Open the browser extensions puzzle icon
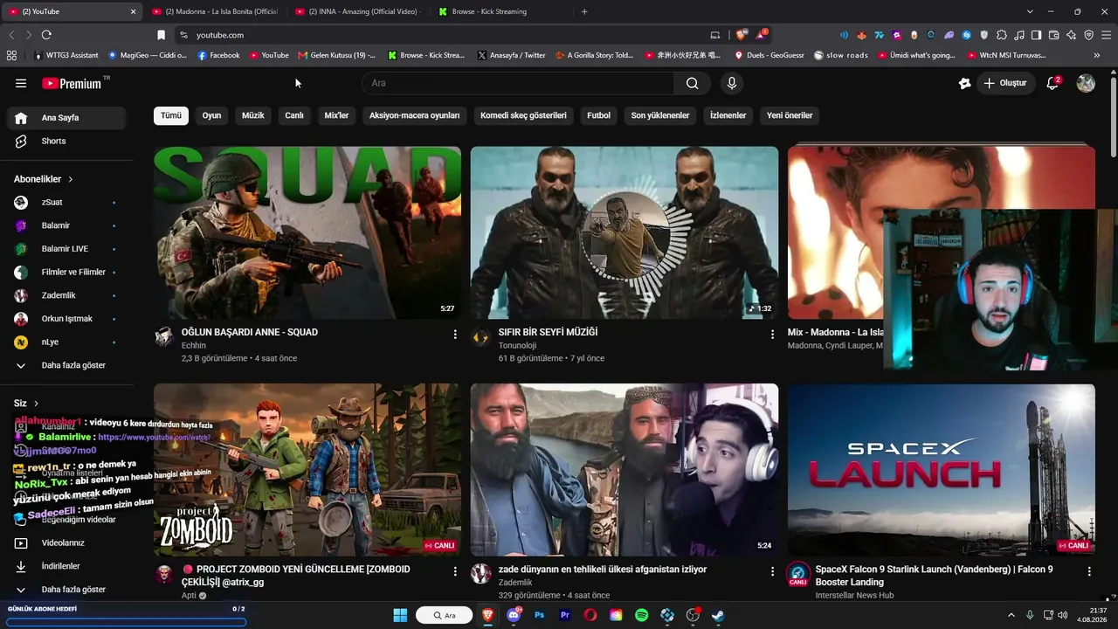Screen dimensions: 1118x629 coord(1002,35)
